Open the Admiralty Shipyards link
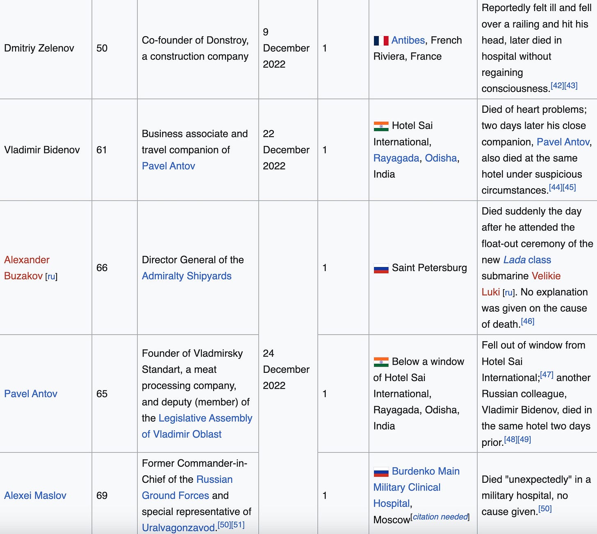 (x=187, y=276)
